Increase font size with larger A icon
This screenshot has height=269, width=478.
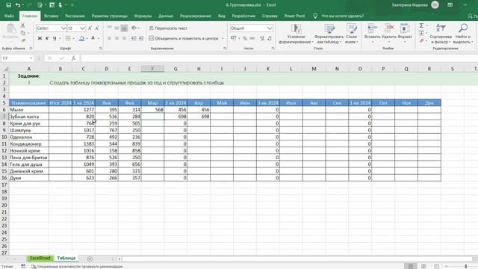click(90, 28)
